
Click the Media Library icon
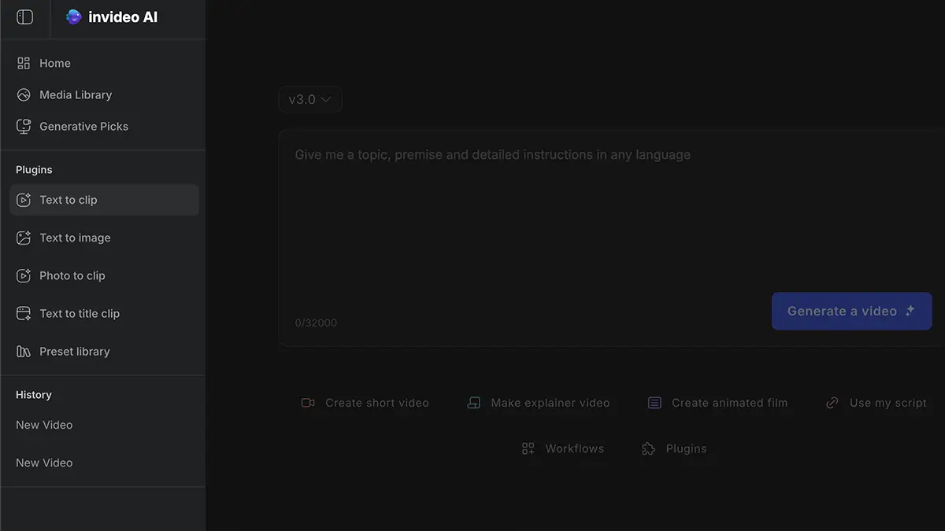24,94
